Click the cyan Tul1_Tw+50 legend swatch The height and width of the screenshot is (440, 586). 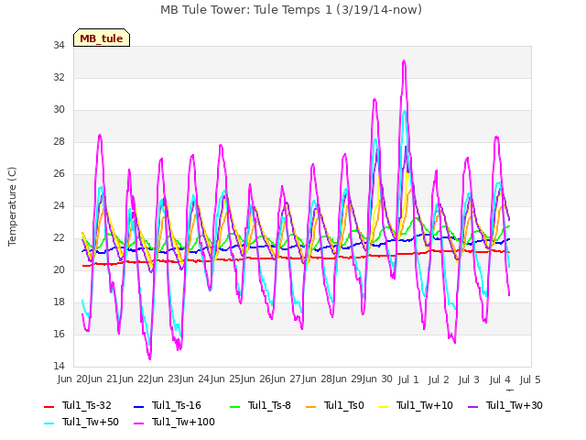[x=49, y=423]
